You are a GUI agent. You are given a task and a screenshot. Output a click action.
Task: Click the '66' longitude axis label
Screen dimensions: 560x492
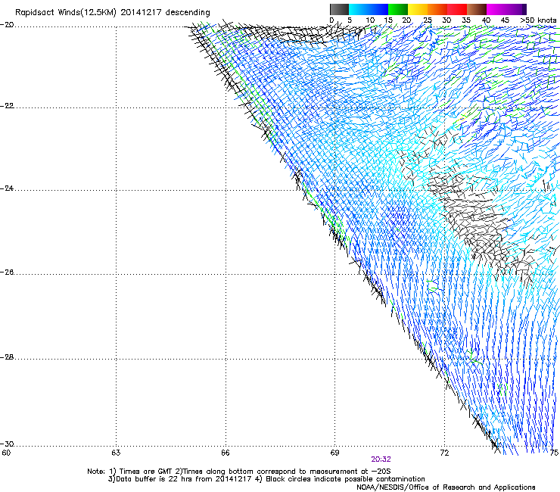pyautogui.click(x=226, y=453)
